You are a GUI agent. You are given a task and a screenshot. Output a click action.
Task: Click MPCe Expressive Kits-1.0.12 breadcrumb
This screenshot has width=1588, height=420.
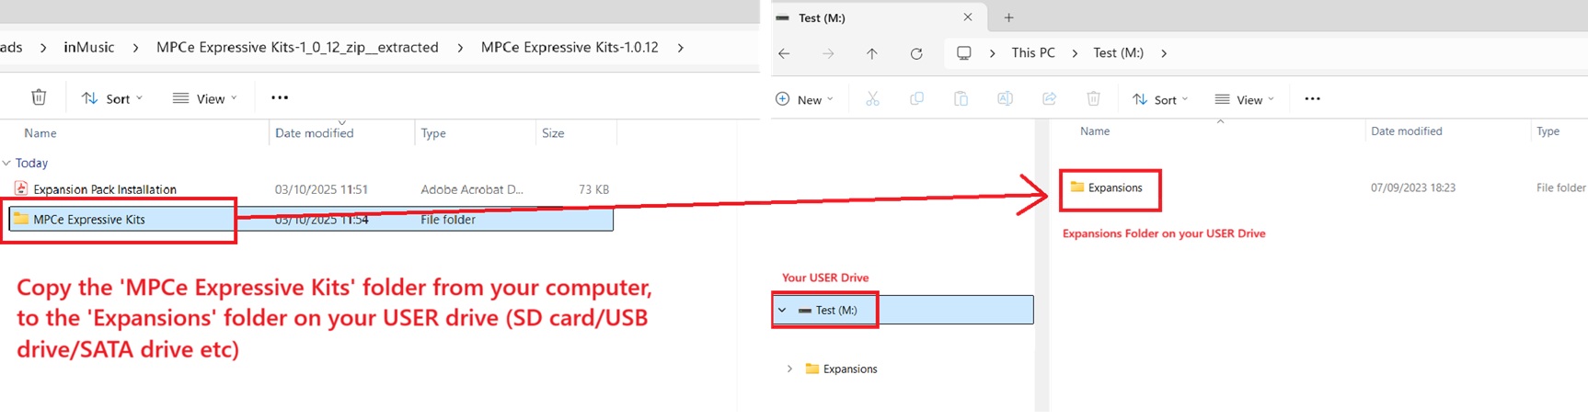570,47
